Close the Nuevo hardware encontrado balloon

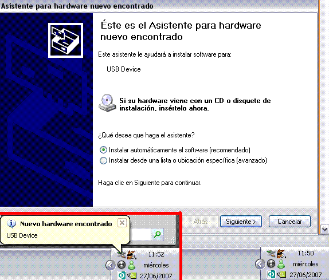(x=122, y=223)
